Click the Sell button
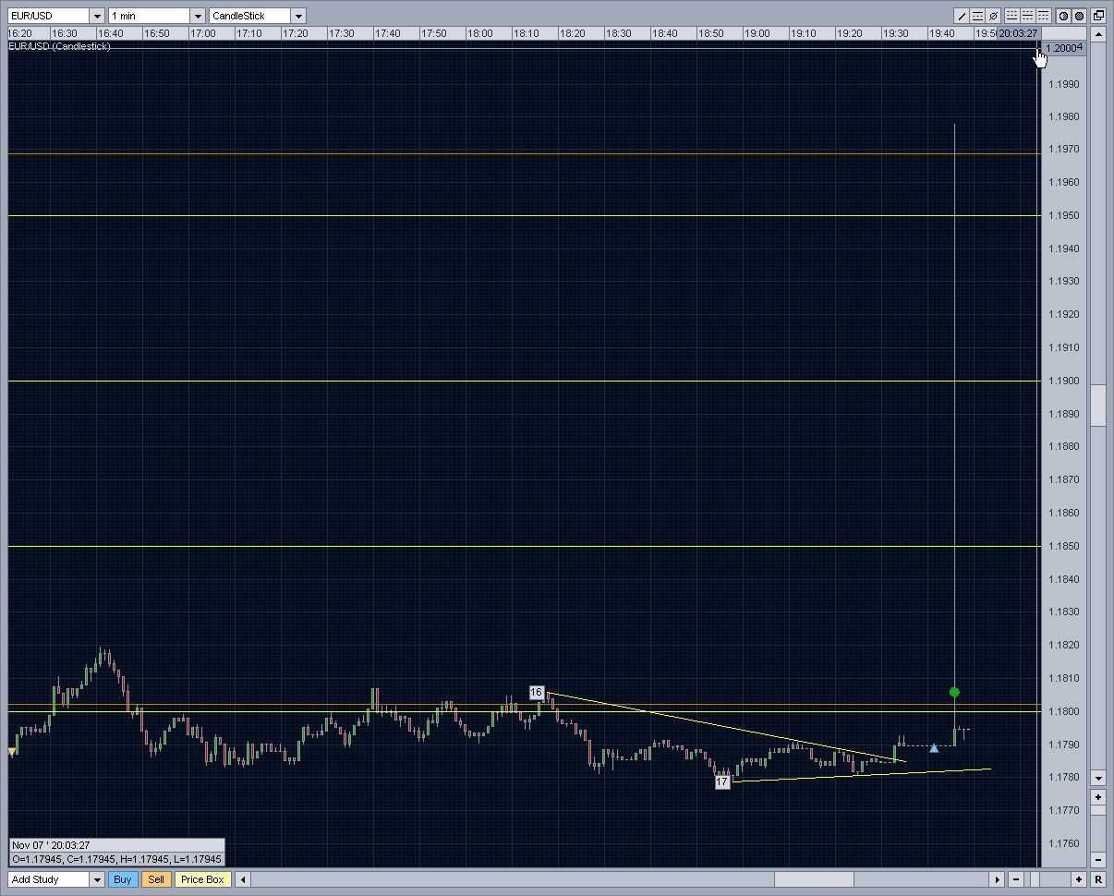Image resolution: width=1114 pixels, height=896 pixels. [156, 879]
